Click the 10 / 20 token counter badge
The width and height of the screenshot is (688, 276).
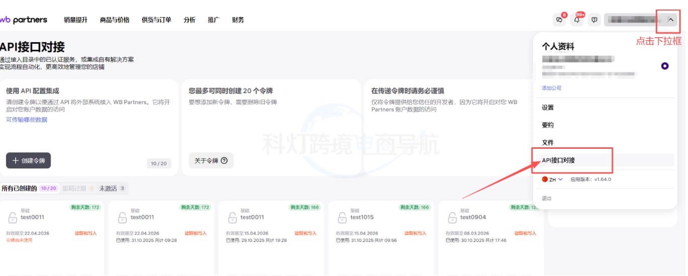tap(158, 163)
